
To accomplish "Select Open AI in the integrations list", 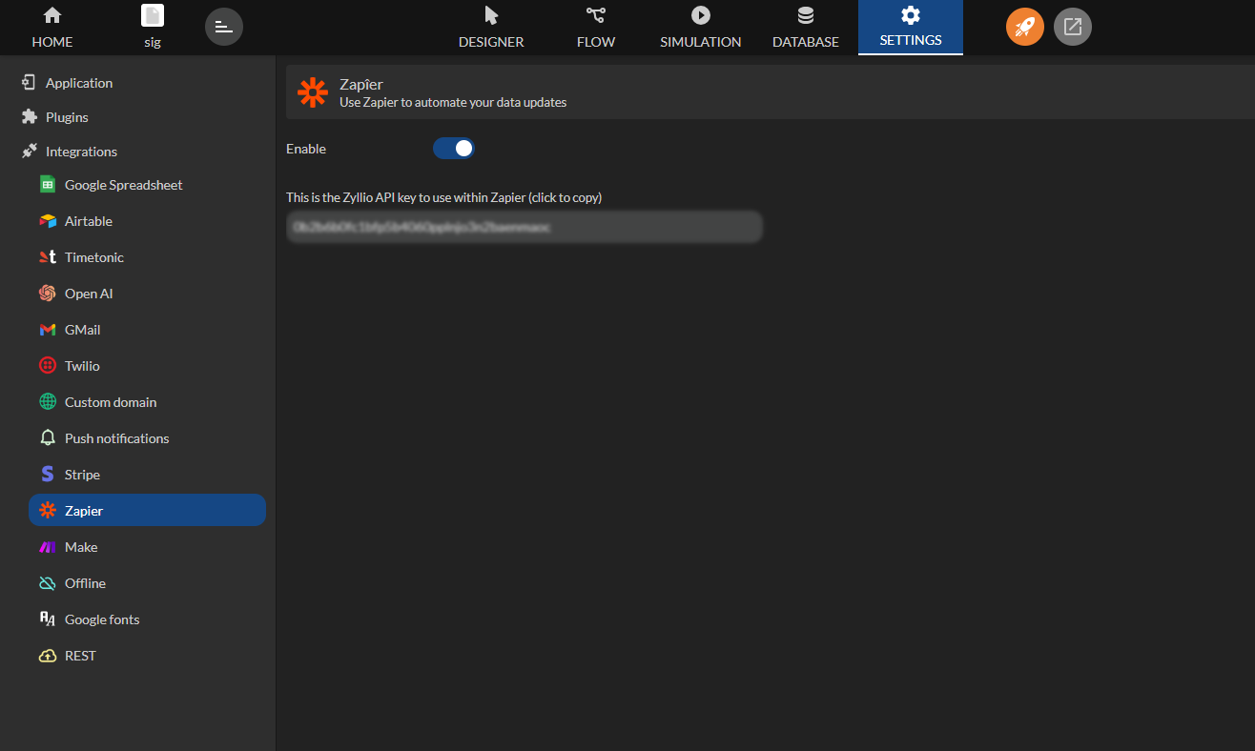I will click(x=148, y=294).
